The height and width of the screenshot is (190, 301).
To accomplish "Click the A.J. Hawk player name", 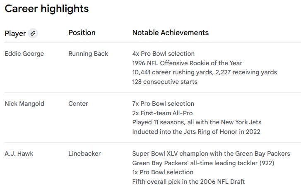I will (x=19, y=154).
